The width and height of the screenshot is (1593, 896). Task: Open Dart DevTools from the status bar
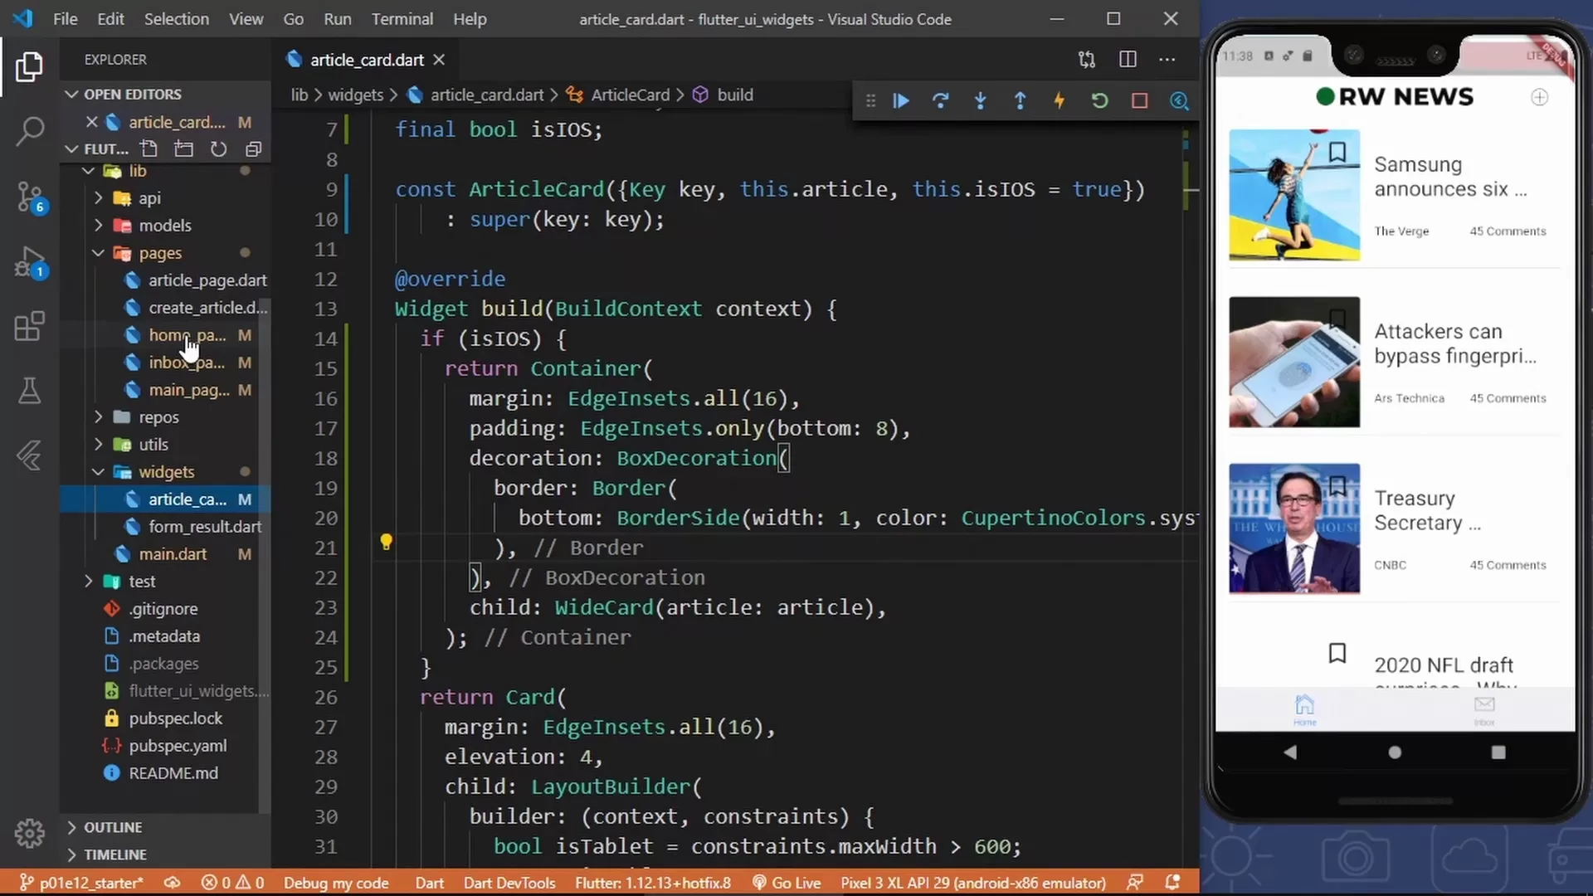tap(509, 882)
